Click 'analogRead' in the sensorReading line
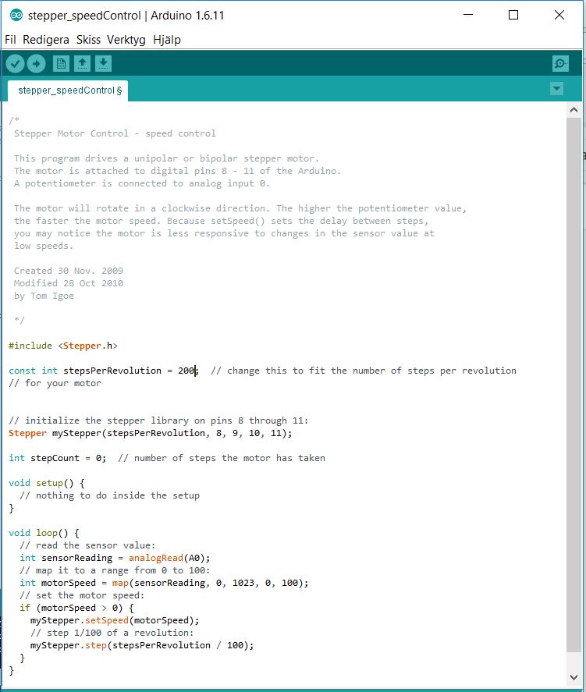This screenshot has height=692, width=586. (156, 558)
